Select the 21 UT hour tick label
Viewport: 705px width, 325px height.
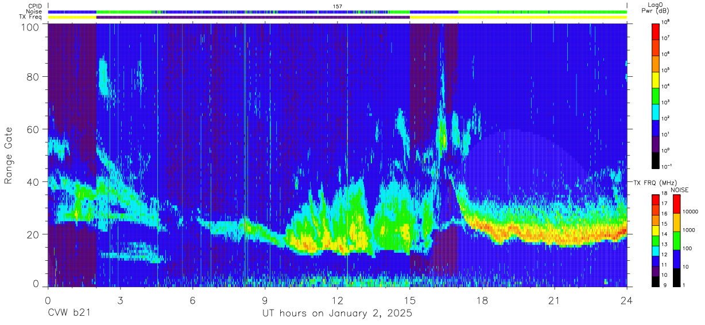click(555, 300)
